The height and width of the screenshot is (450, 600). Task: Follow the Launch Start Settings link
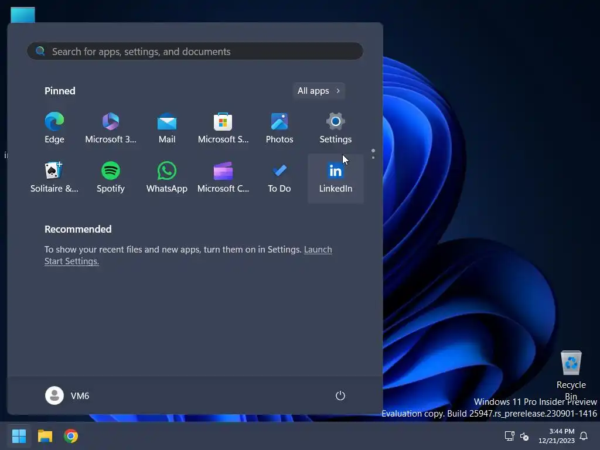click(318, 250)
